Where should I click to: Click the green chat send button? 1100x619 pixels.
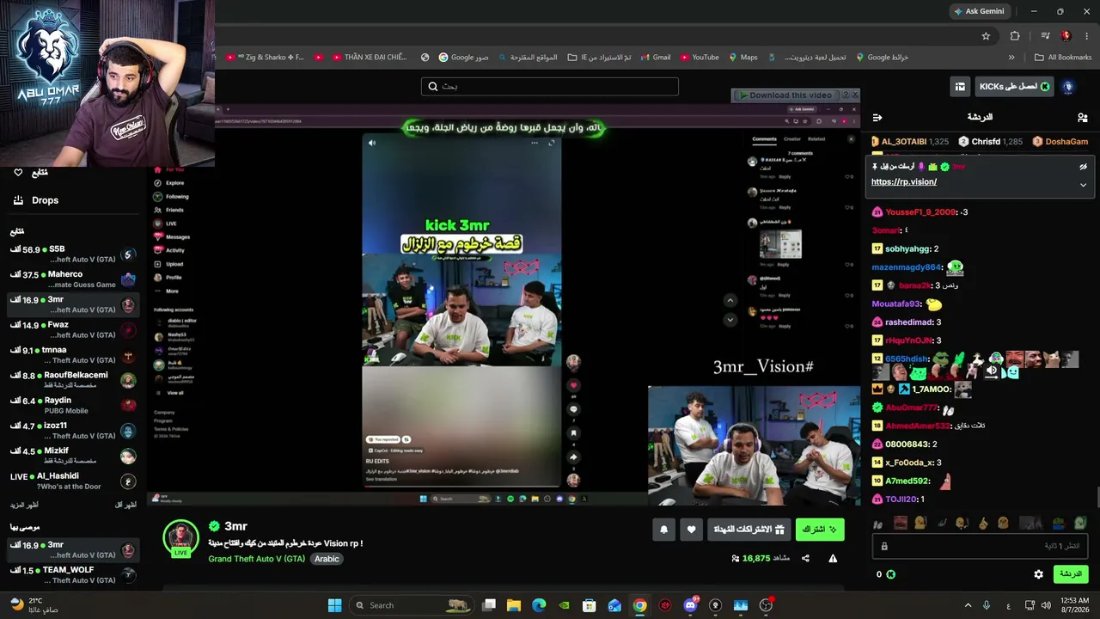point(1071,574)
